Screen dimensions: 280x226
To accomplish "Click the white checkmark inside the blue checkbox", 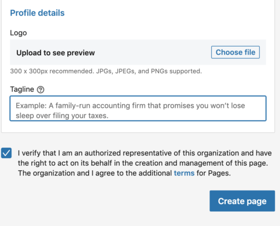I will click(x=7, y=153).
